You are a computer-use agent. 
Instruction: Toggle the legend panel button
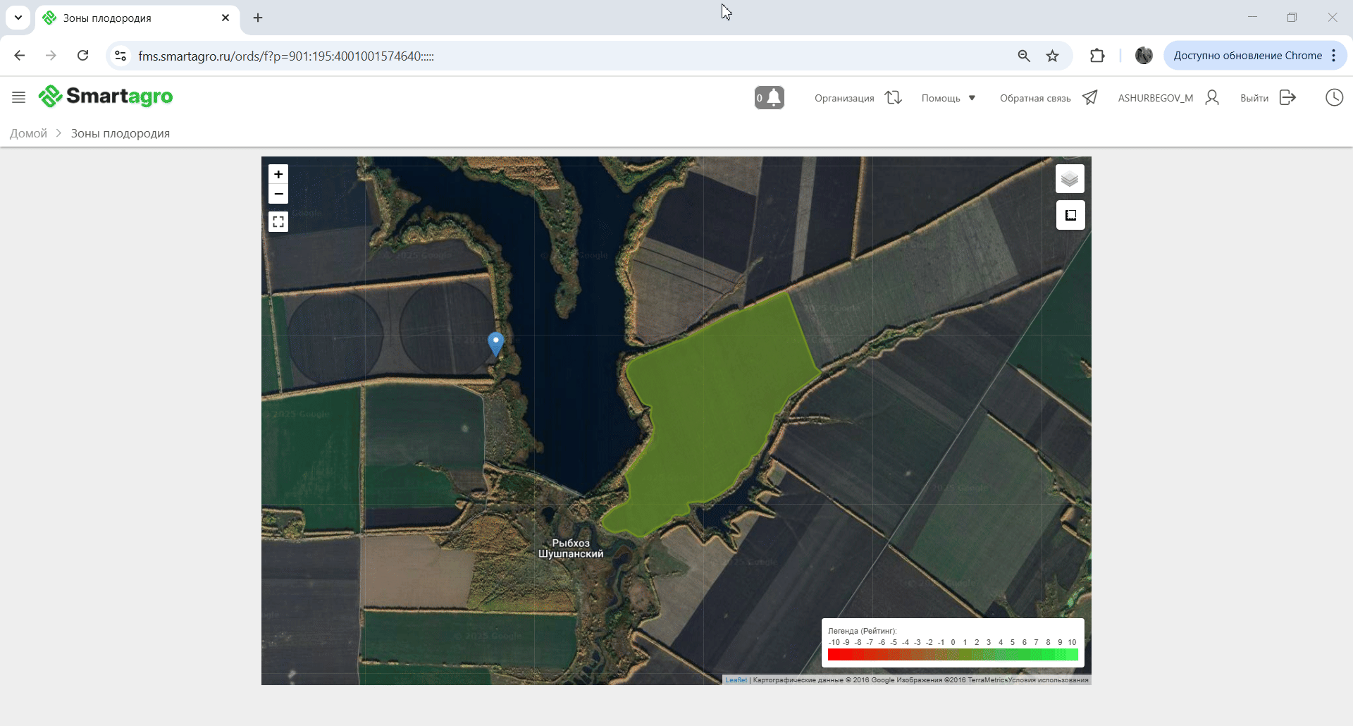1070,216
